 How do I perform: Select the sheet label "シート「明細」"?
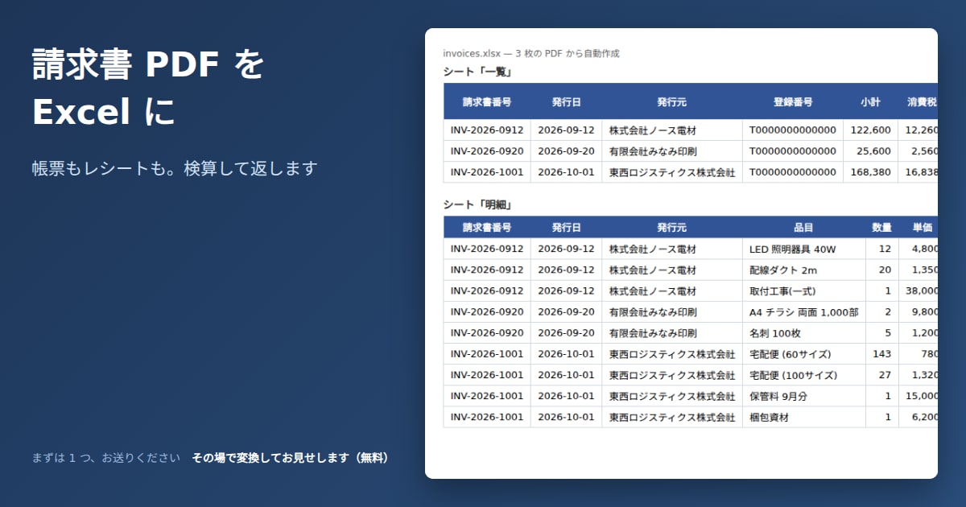click(x=479, y=204)
